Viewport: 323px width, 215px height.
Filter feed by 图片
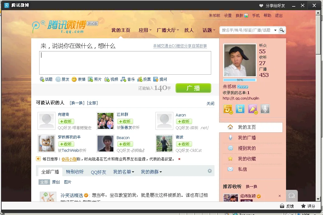[68, 182]
